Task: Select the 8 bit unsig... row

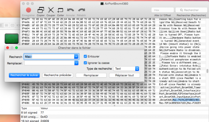Action: [115, 117]
